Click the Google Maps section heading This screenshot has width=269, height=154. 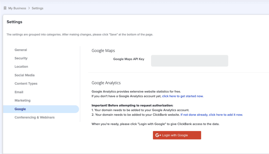[103, 51]
